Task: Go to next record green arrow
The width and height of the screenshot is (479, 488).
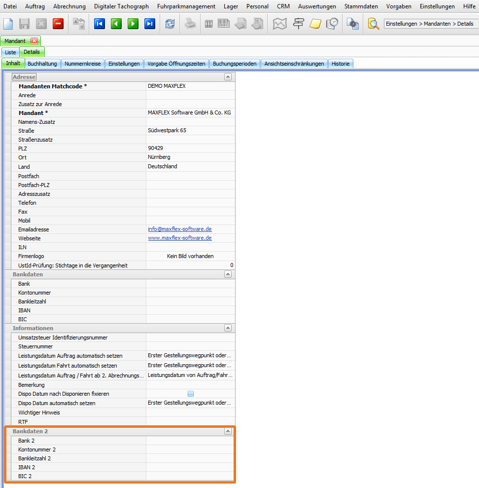Action: [133, 24]
